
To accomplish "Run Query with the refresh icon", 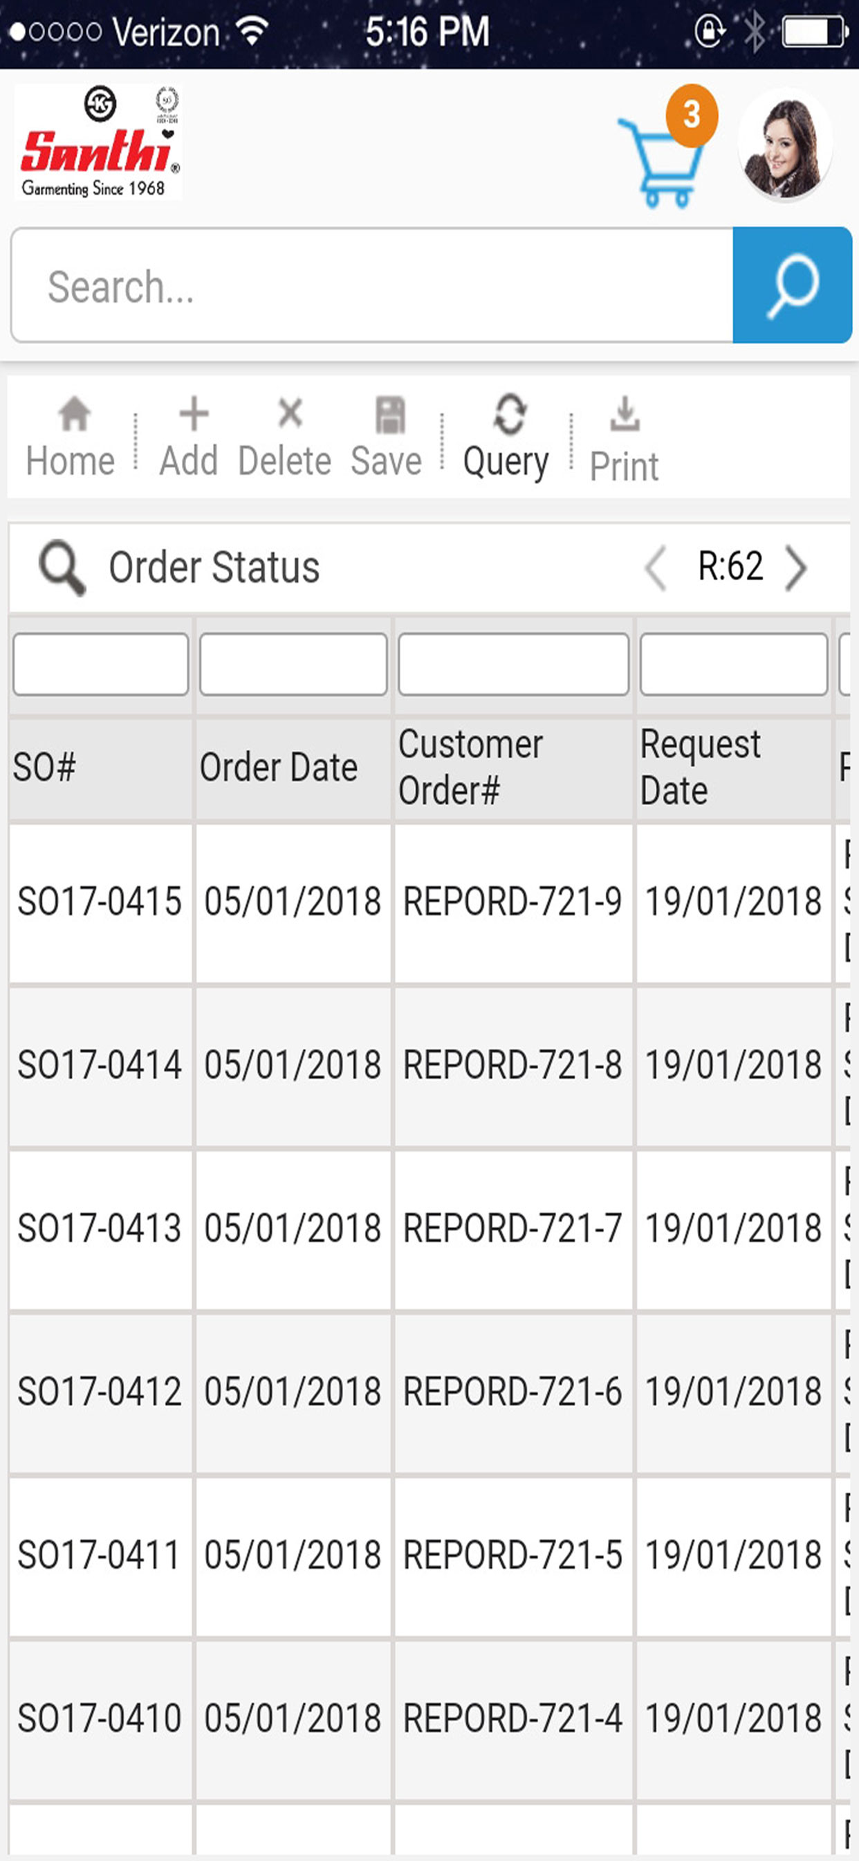I will click(x=509, y=415).
